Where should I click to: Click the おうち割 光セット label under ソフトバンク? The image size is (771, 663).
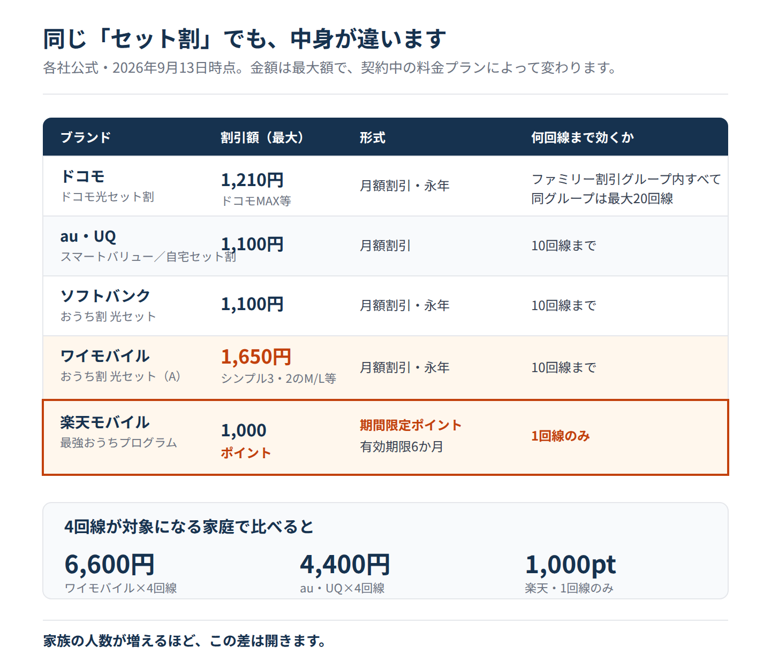tap(108, 317)
